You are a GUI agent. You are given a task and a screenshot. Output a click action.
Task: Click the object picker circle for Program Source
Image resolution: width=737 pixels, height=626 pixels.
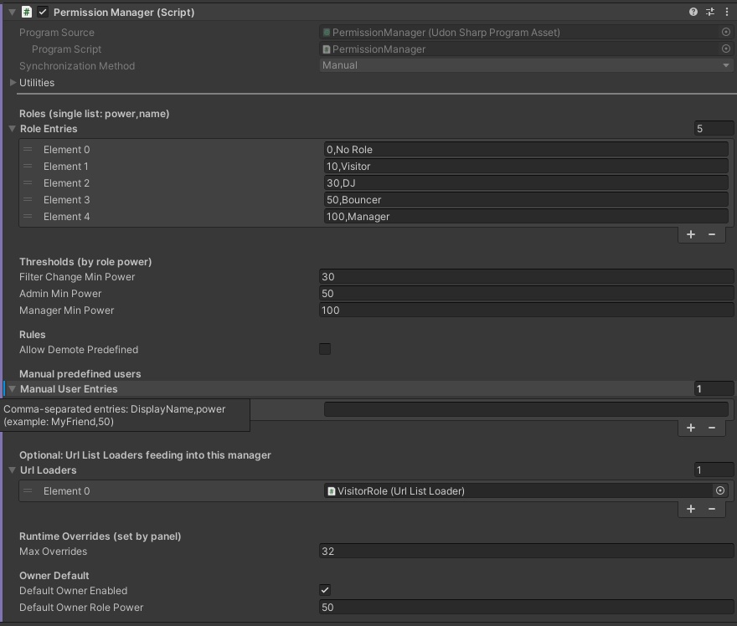pyautogui.click(x=725, y=32)
